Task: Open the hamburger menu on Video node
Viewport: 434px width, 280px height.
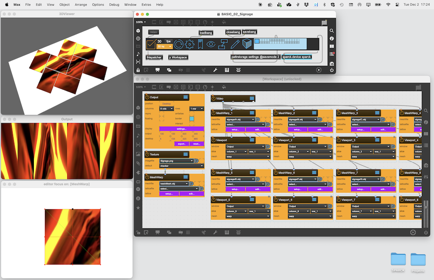Action: tap(252, 98)
